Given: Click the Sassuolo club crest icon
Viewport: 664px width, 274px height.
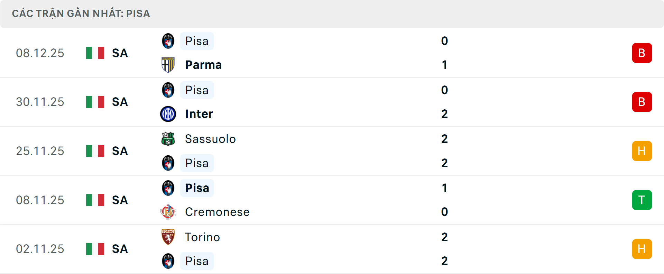Looking at the screenshot, I should point(168,139).
